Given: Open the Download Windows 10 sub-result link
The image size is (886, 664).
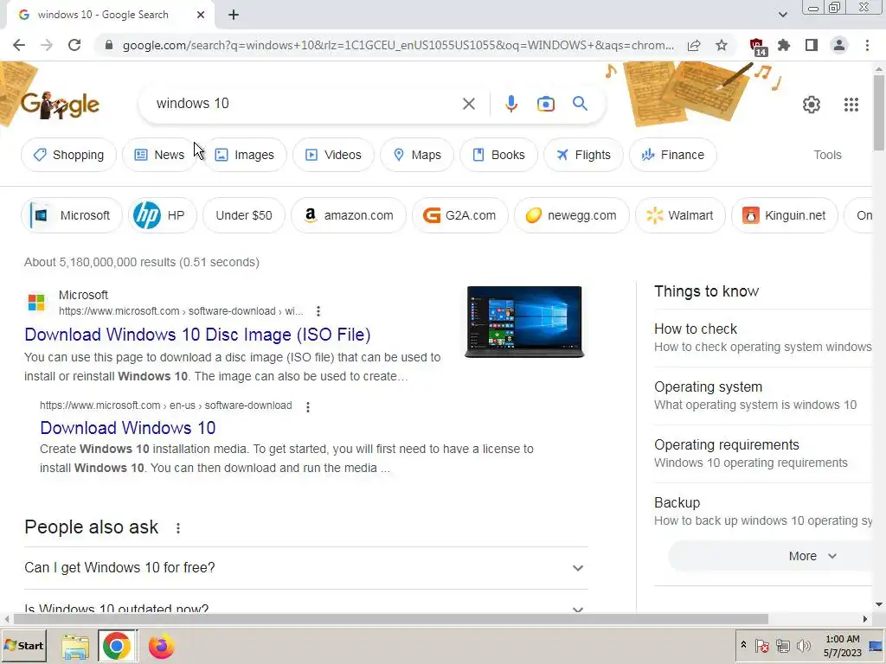Looking at the screenshot, I should click(128, 427).
